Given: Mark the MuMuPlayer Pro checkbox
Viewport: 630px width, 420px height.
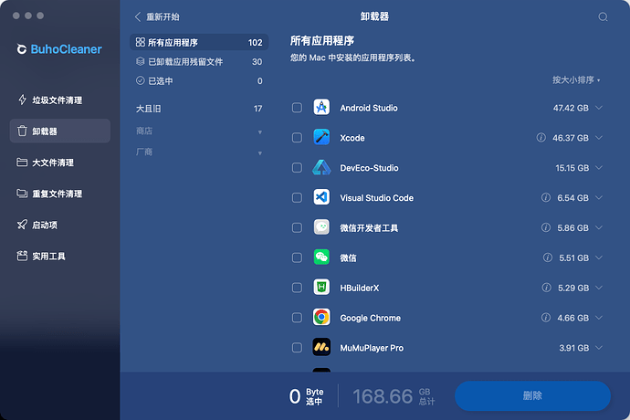Looking at the screenshot, I should point(297,348).
